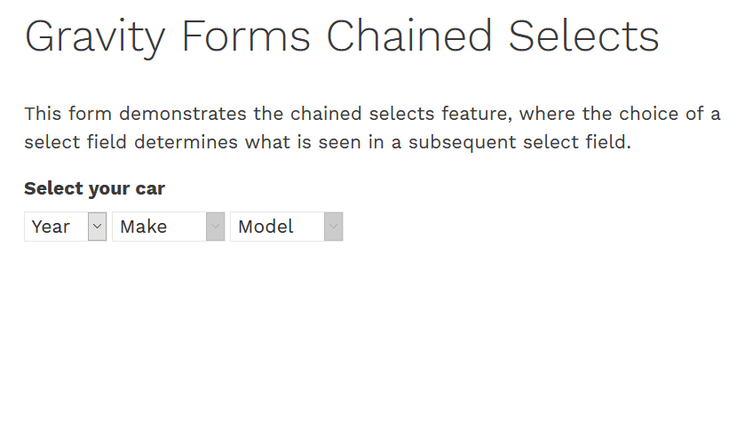Click the word 'Chained' in the heading
737x422 pixels.
[x=409, y=37]
